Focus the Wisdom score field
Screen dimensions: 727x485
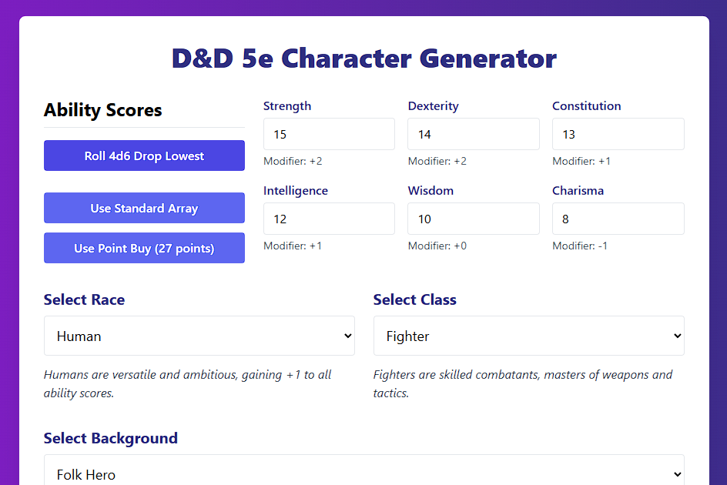pyautogui.click(x=474, y=219)
